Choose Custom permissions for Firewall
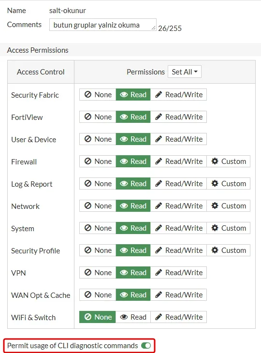This screenshot has height=353, width=261. (228, 161)
